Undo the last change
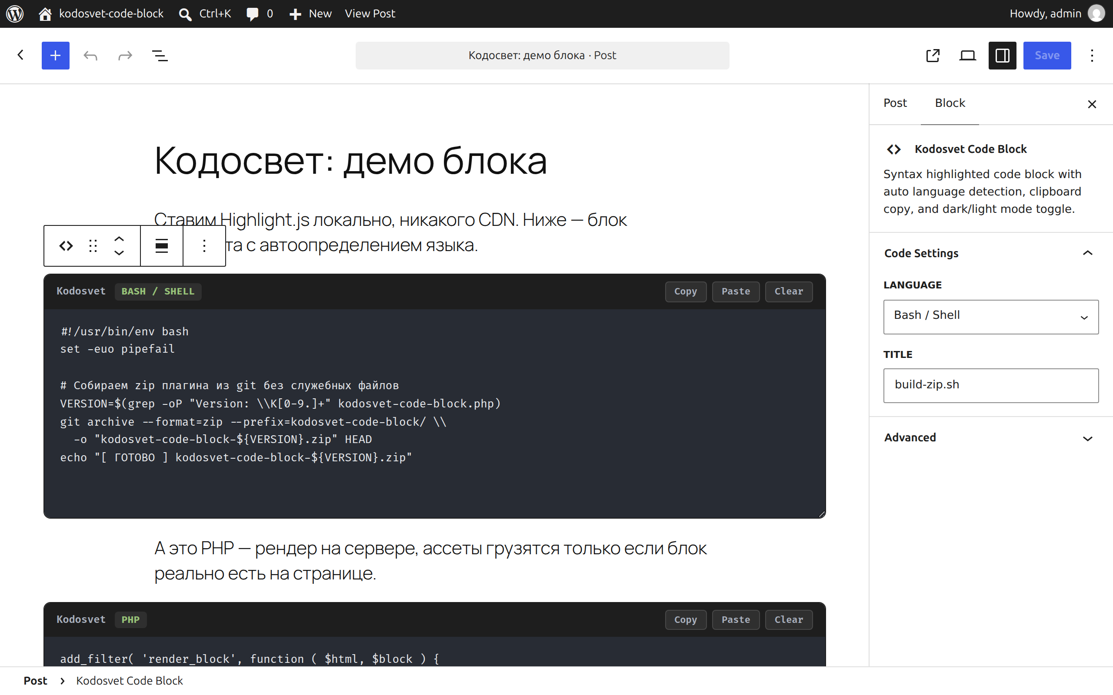 click(x=90, y=55)
